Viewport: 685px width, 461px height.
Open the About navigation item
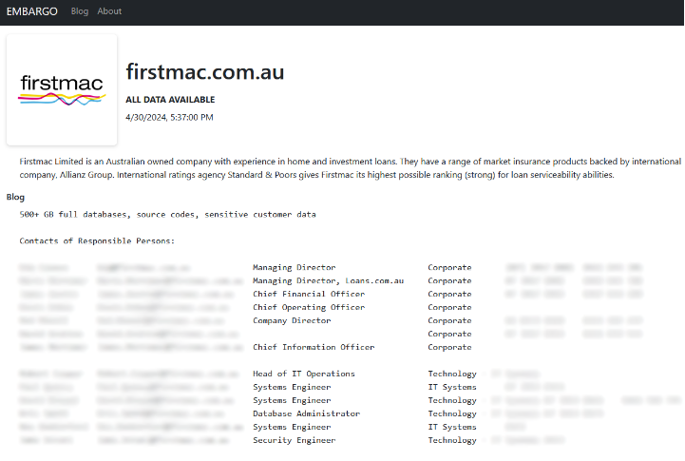(109, 11)
